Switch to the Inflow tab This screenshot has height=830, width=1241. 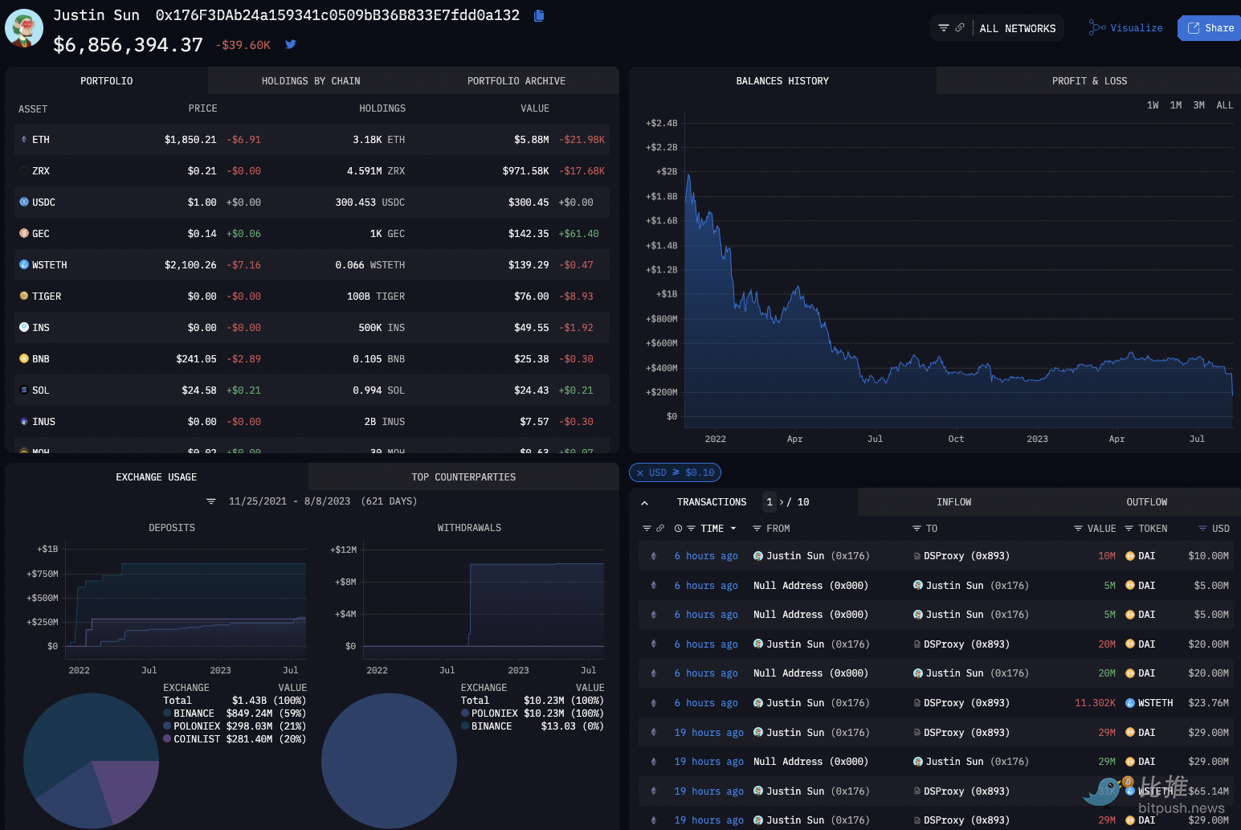(x=954, y=502)
